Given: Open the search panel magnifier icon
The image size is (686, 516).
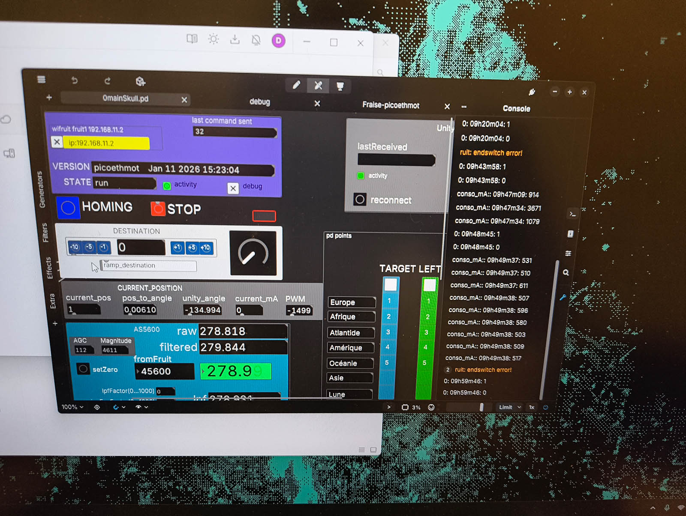Looking at the screenshot, I should click(x=566, y=273).
